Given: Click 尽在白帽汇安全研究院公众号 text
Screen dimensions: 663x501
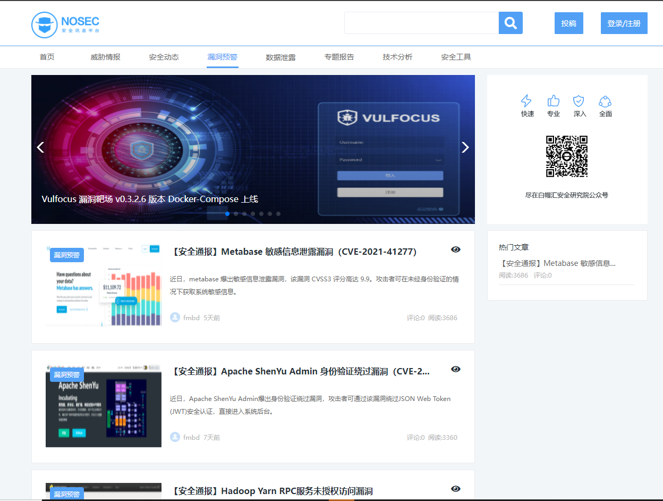Looking at the screenshot, I should (567, 195).
